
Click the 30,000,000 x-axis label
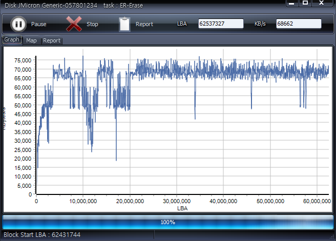(177, 201)
